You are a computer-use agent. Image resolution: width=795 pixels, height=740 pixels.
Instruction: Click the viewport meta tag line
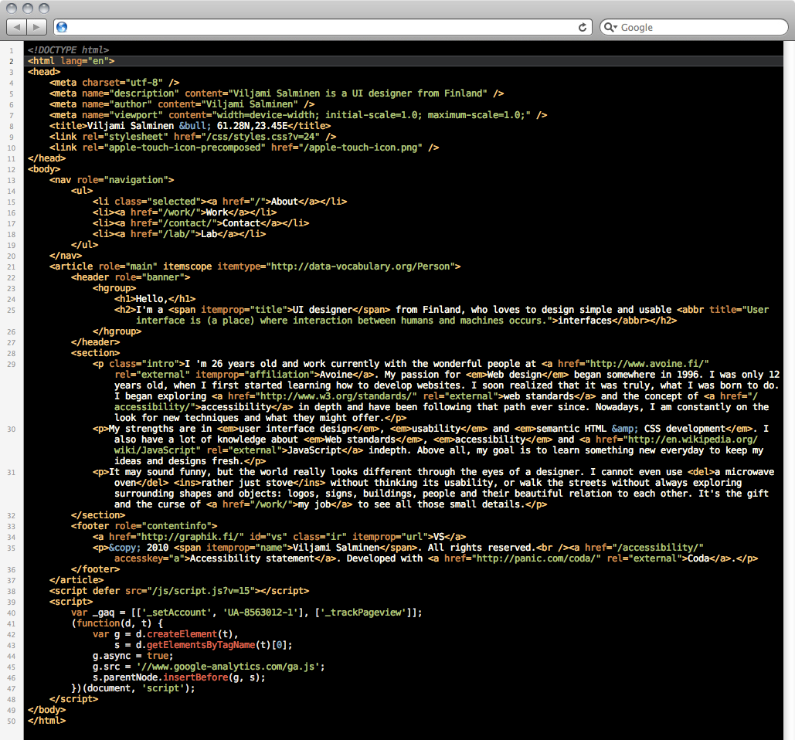point(298,115)
